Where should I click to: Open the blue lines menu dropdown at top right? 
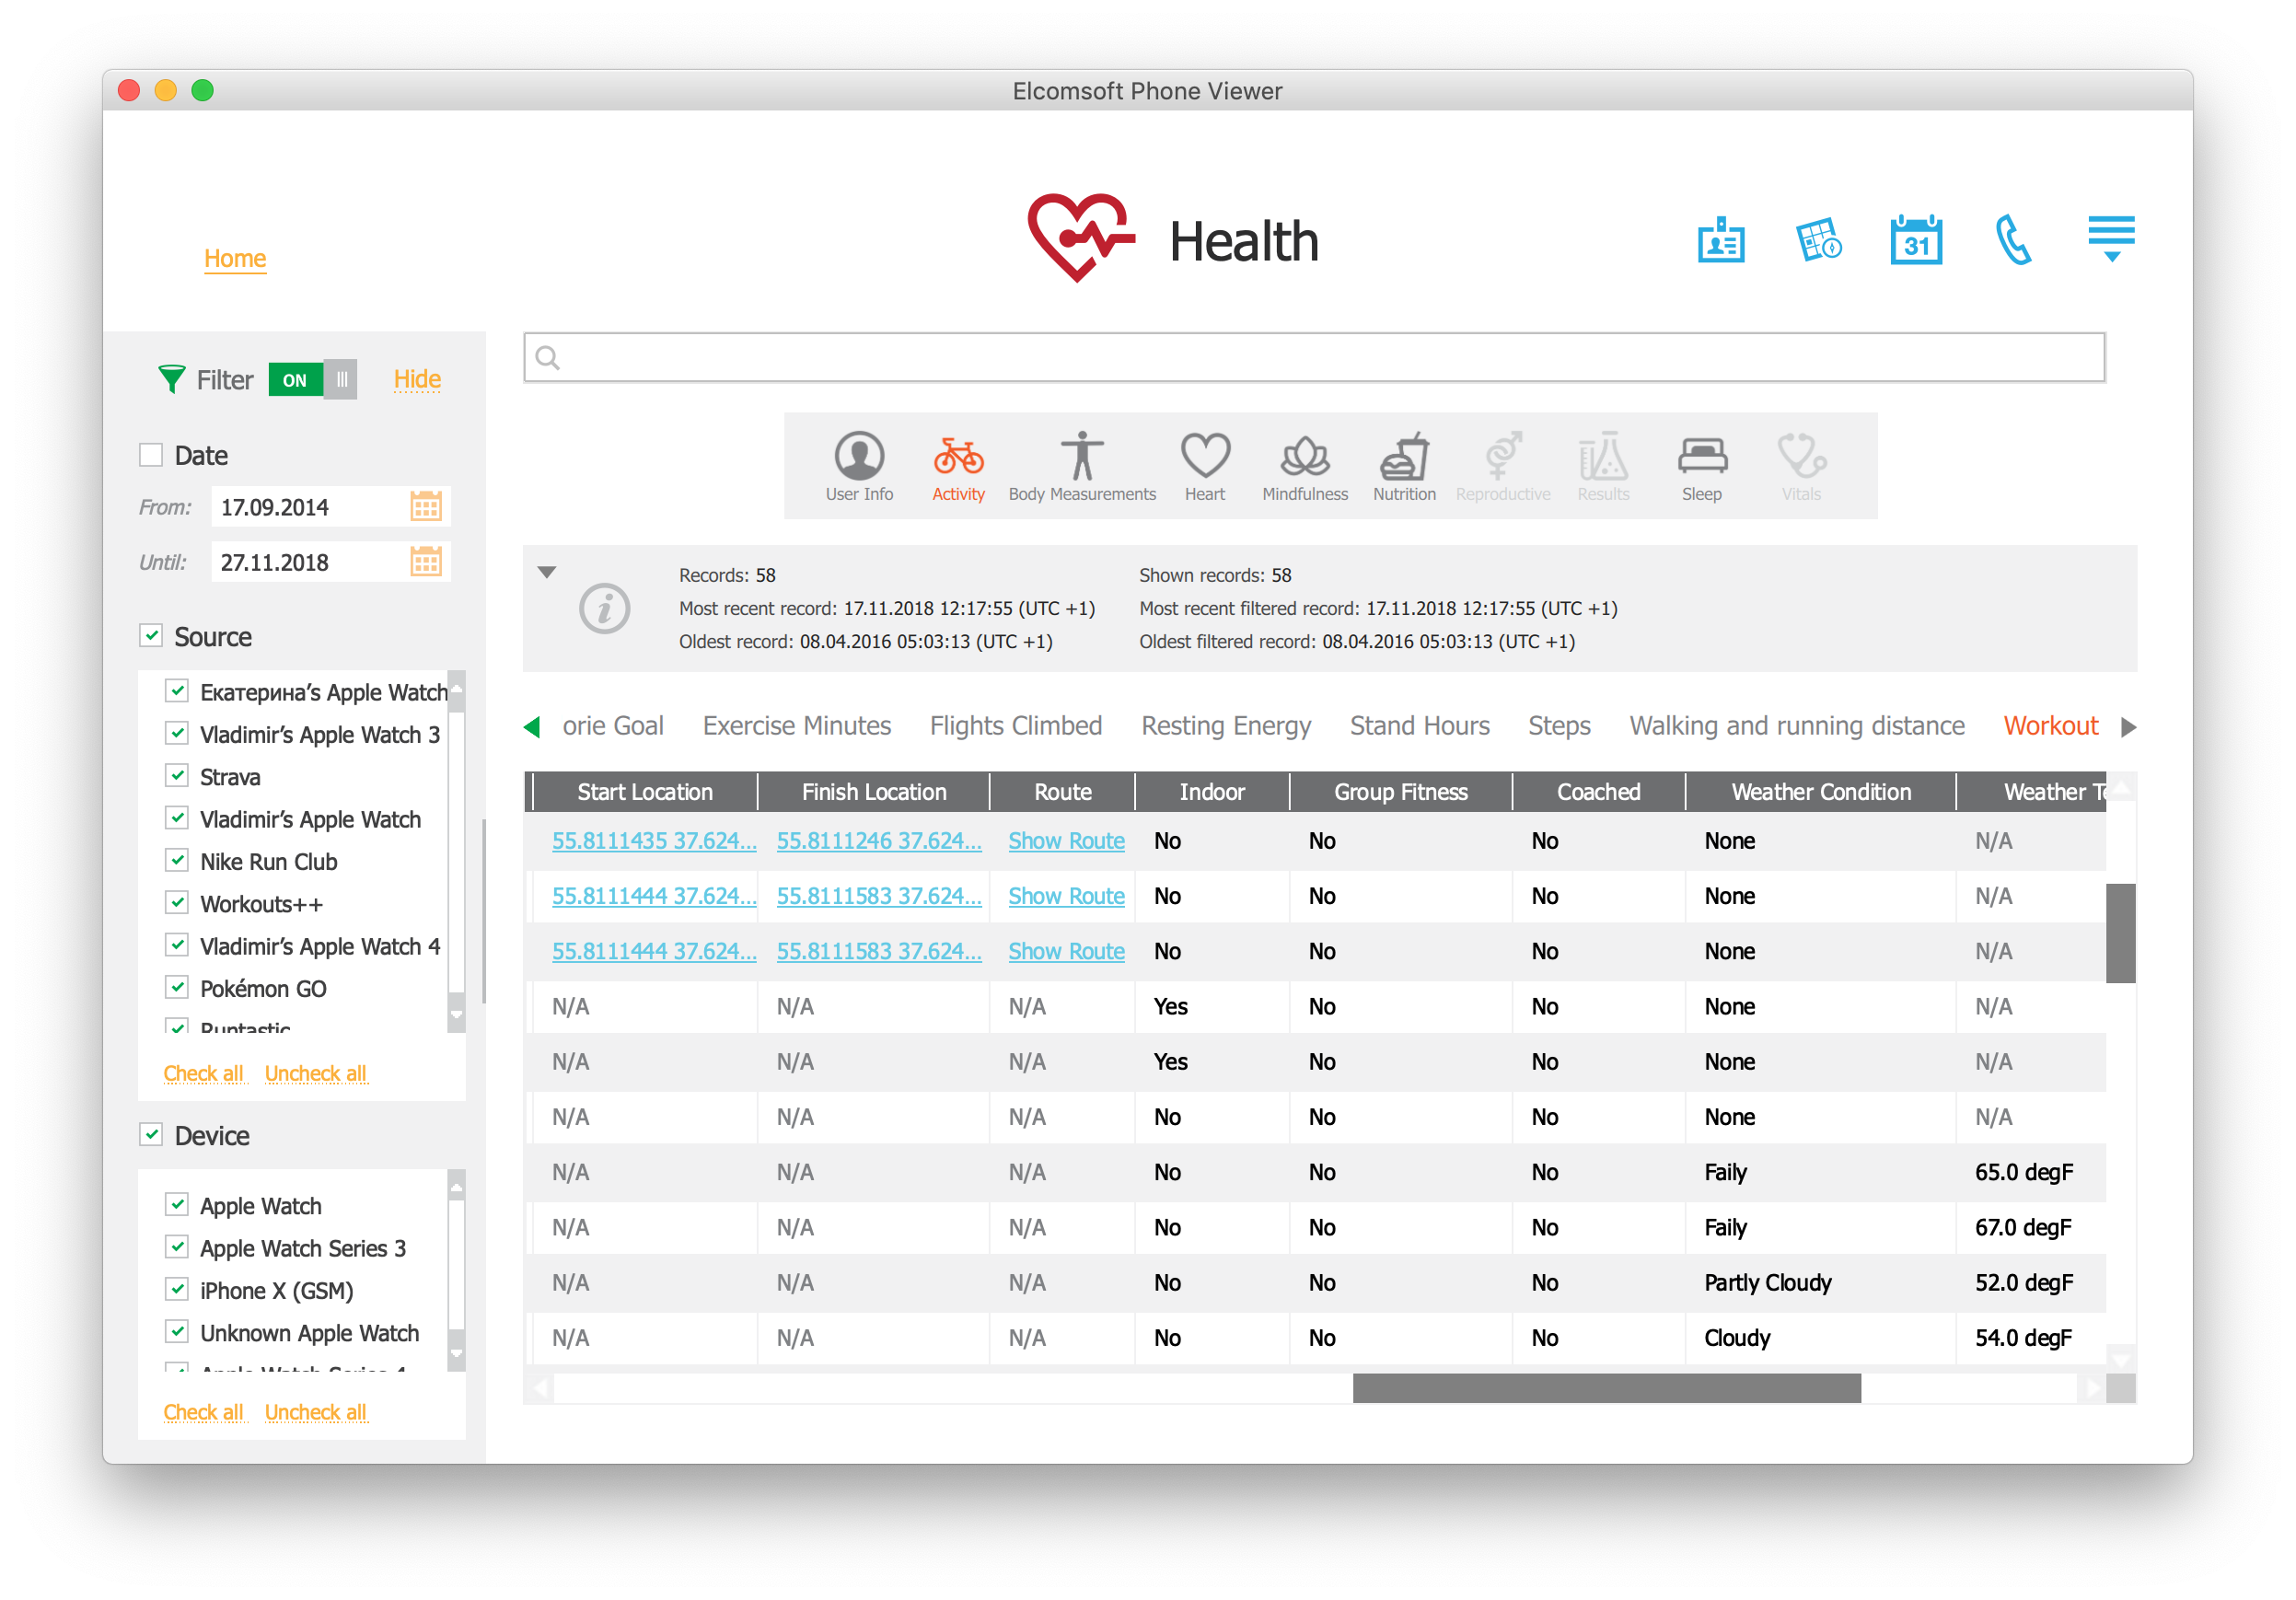coord(2110,238)
